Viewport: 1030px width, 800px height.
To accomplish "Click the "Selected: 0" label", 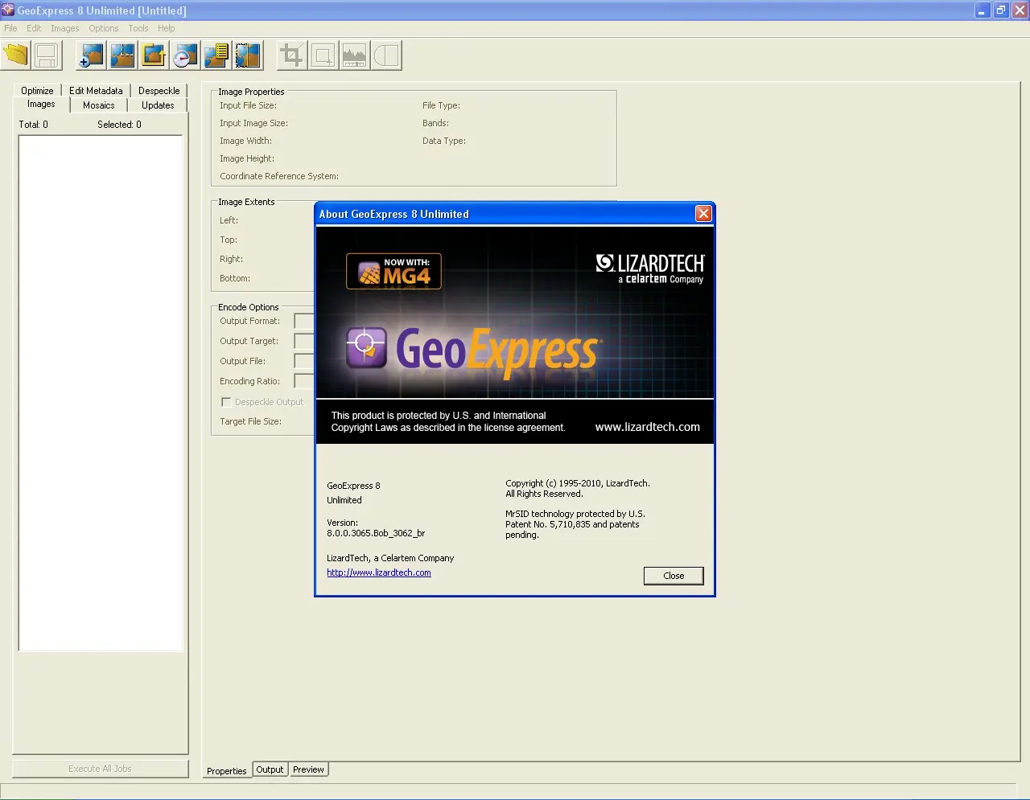I will click(x=119, y=125).
